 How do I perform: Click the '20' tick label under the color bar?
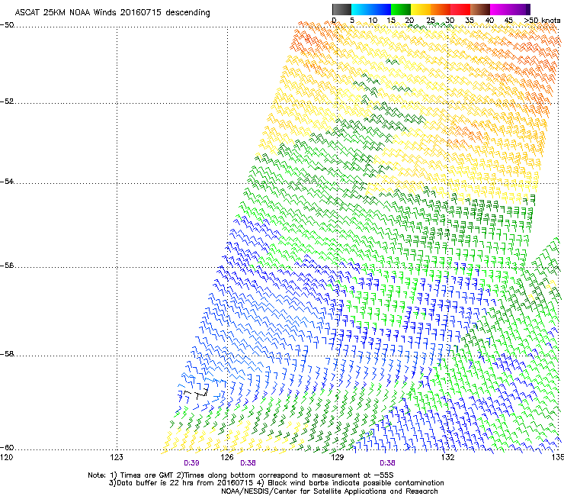pos(410,21)
